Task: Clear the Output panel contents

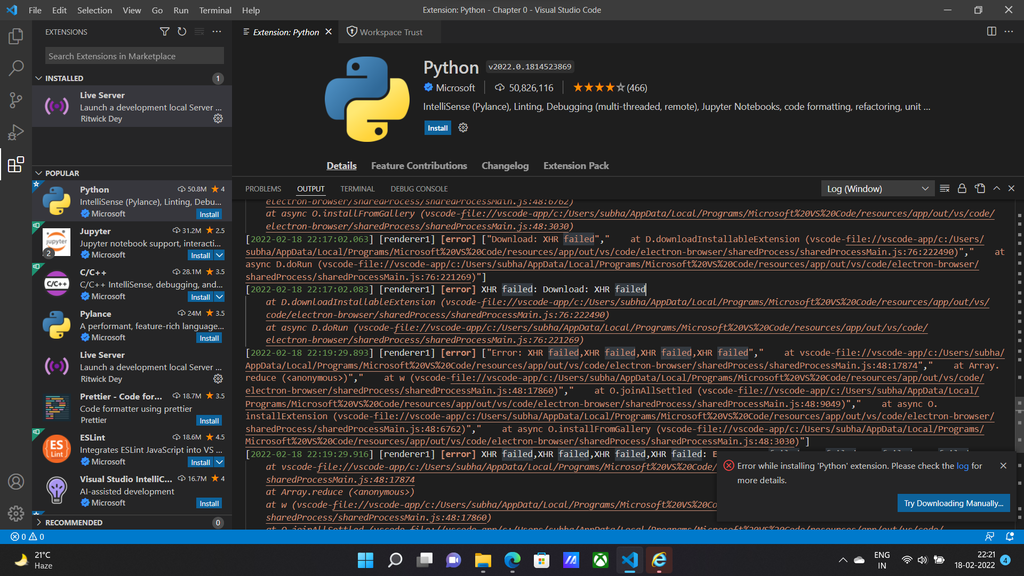Action: coord(945,188)
